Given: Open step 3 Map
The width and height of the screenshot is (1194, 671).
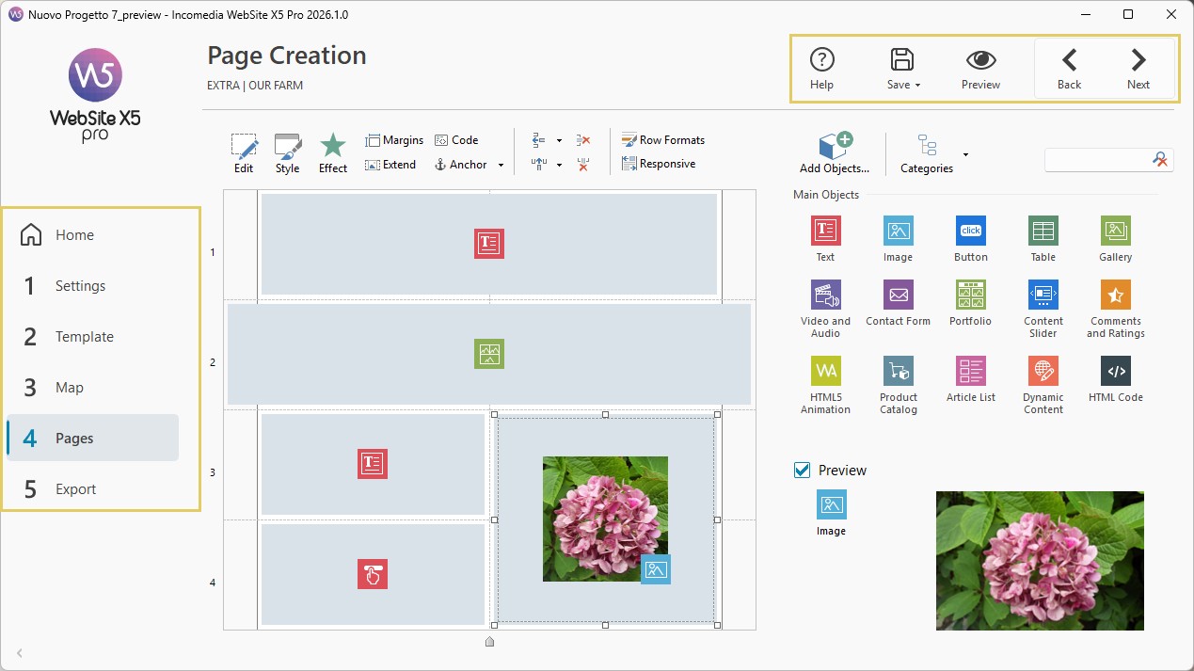Looking at the screenshot, I should pos(92,388).
